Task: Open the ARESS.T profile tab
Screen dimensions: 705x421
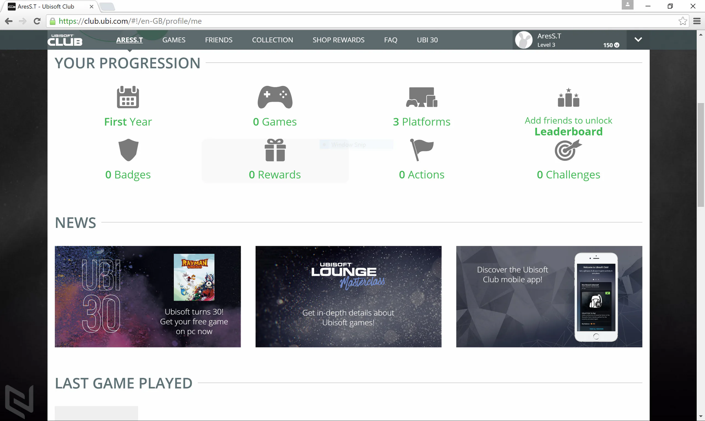Action: [129, 40]
